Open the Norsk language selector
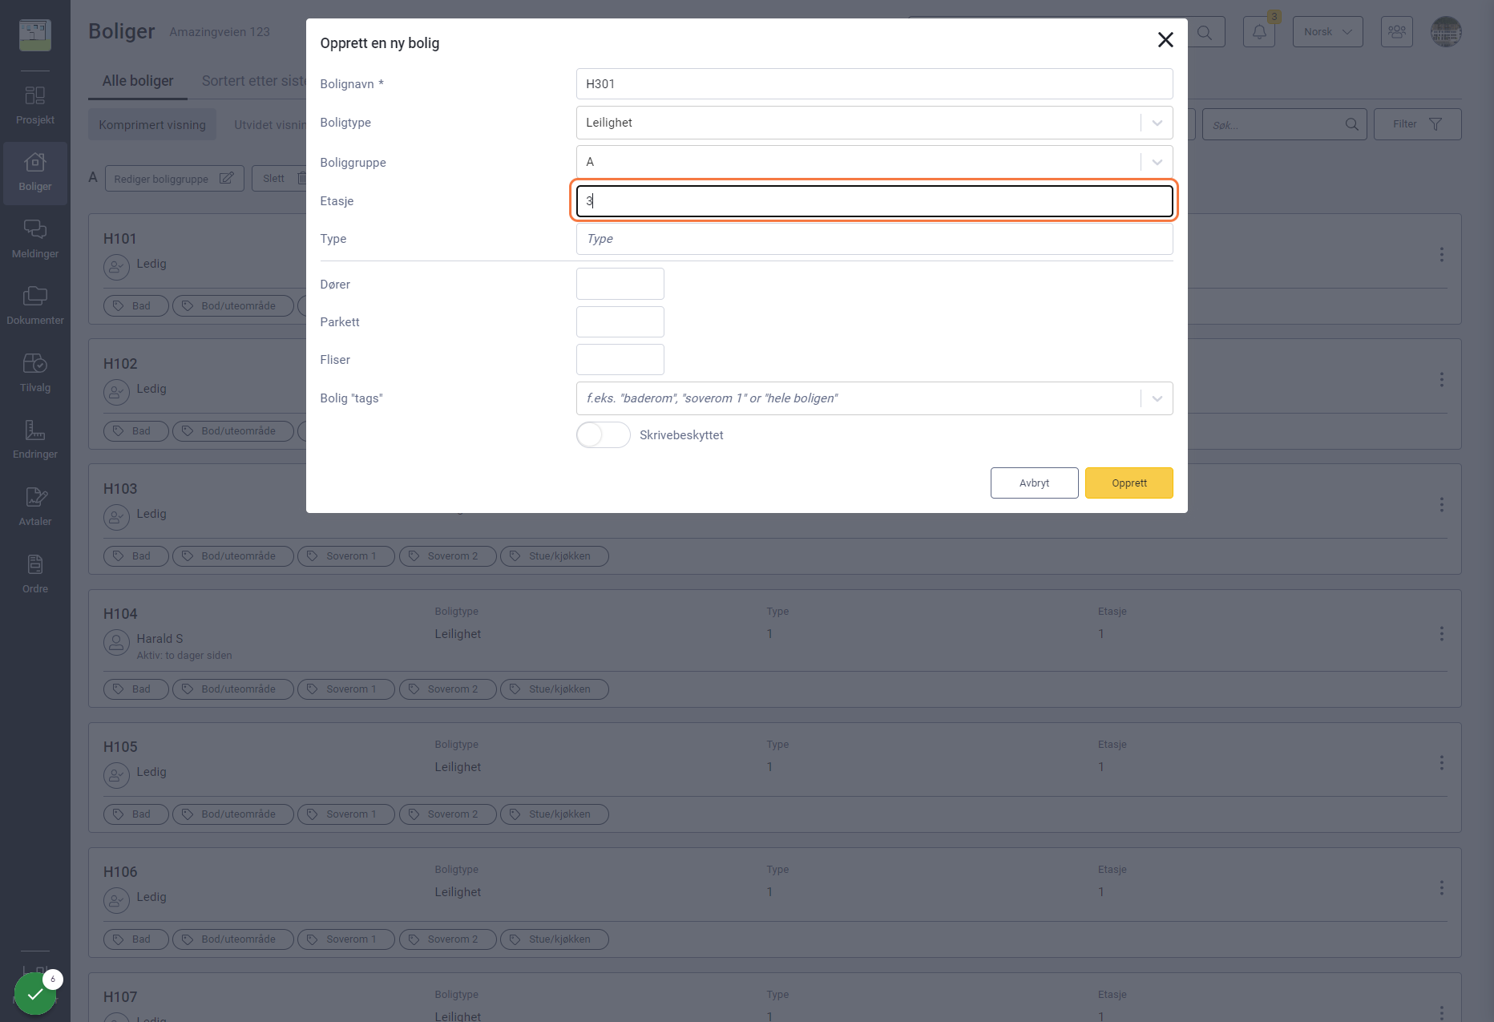1494x1022 pixels. 1327,32
